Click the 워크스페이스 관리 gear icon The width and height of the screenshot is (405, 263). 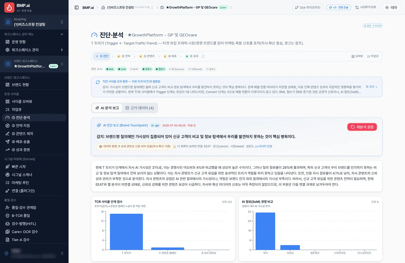point(8,50)
